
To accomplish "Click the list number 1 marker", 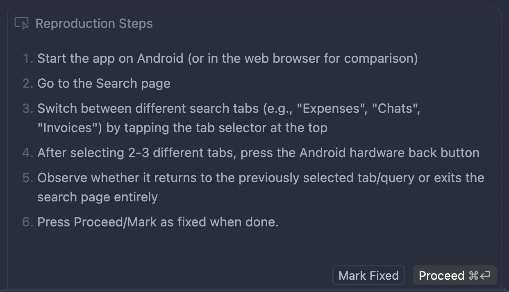I will [x=27, y=58].
